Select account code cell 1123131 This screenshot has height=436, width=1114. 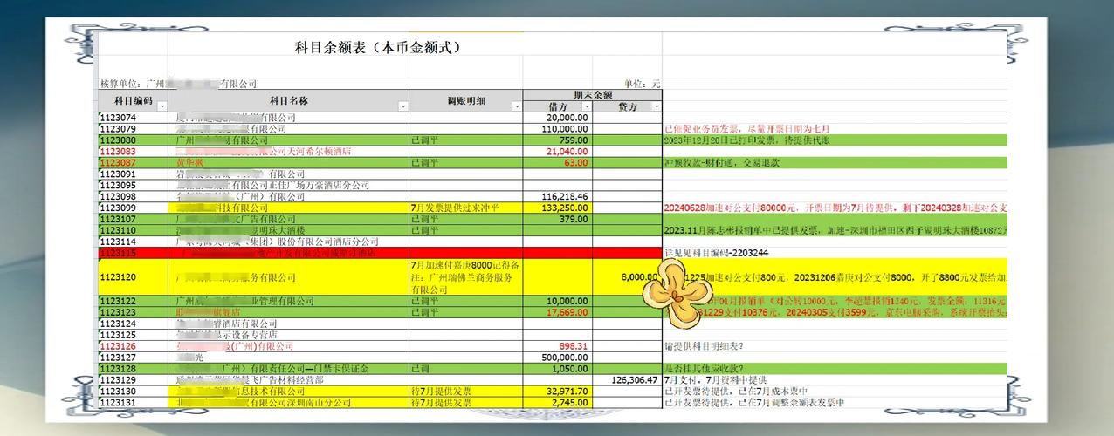pos(133,403)
